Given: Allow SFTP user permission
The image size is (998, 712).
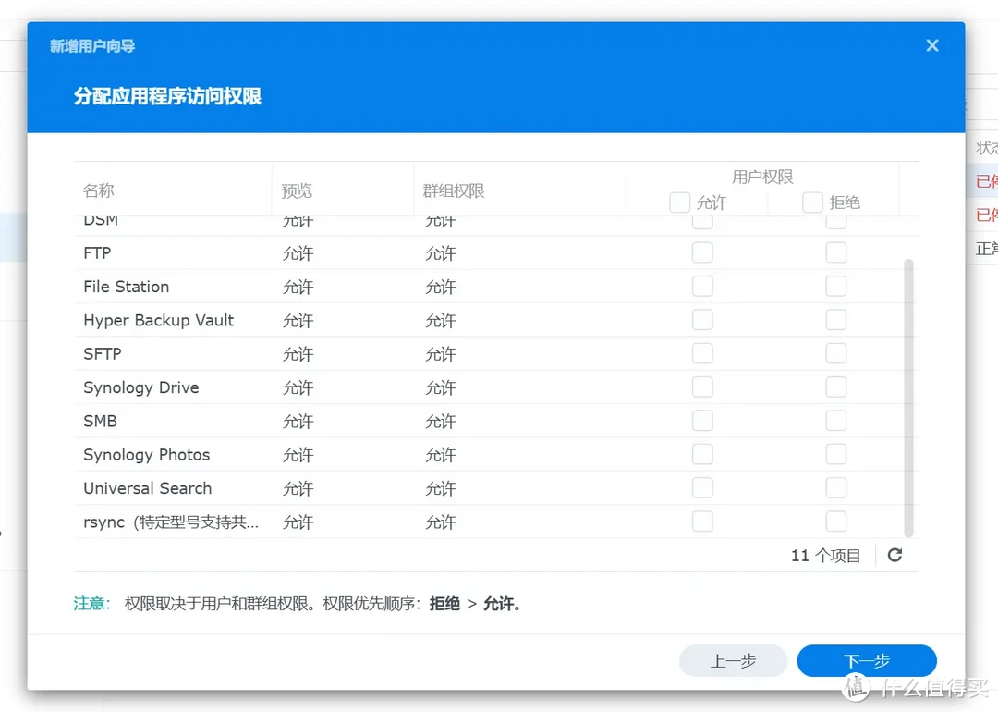Looking at the screenshot, I should (x=702, y=353).
